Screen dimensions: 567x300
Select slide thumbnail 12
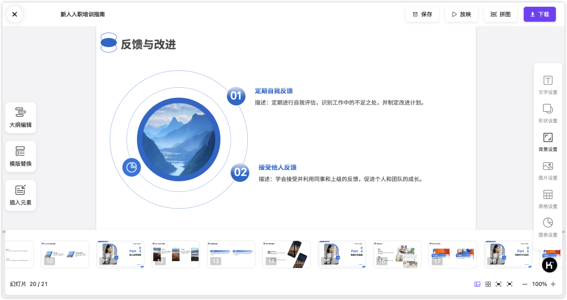tap(176, 254)
